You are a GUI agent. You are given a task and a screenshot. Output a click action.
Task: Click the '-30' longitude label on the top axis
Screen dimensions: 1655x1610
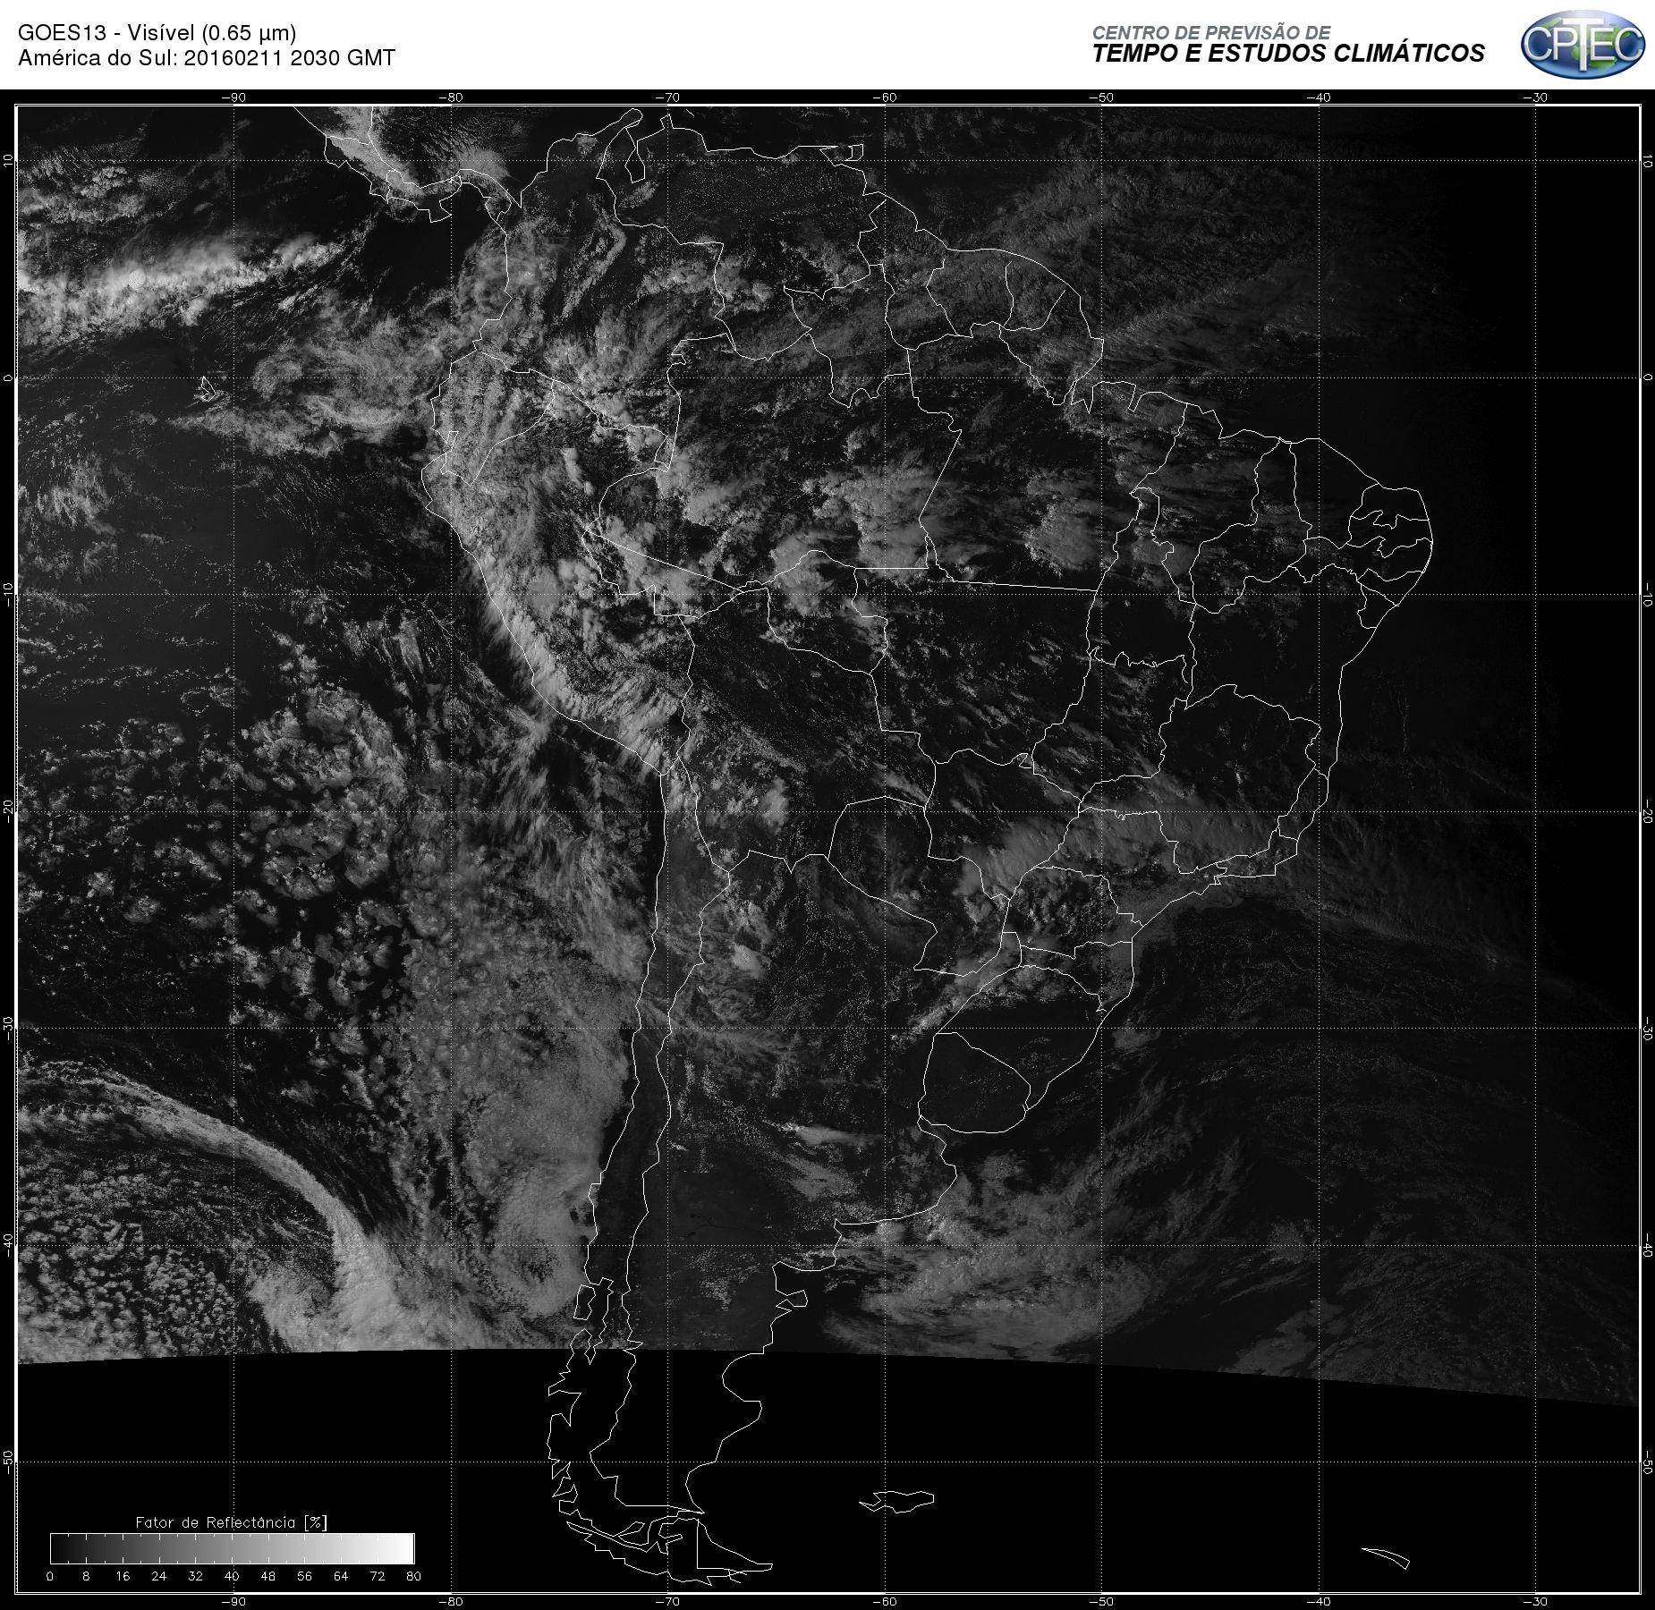point(1536,97)
